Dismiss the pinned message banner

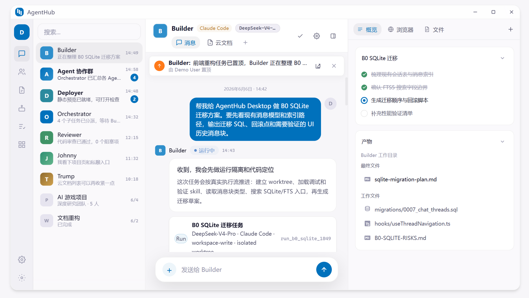pos(334,66)
